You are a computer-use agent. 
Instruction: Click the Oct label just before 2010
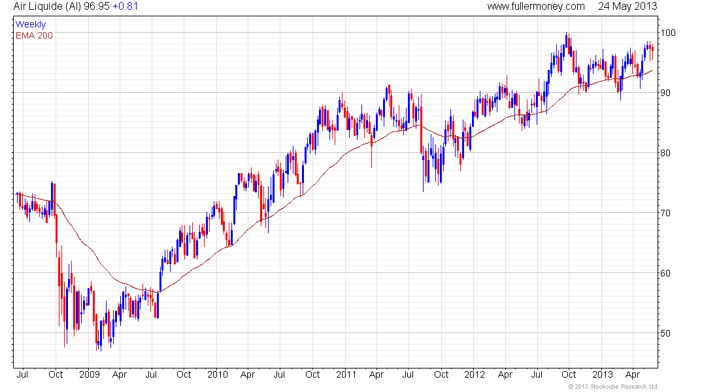click(184, 374)
